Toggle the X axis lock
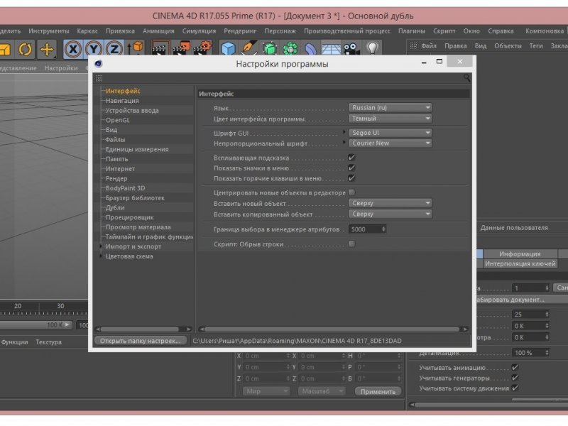Viewport: 568px width, 426px height. tap(73, 49)
